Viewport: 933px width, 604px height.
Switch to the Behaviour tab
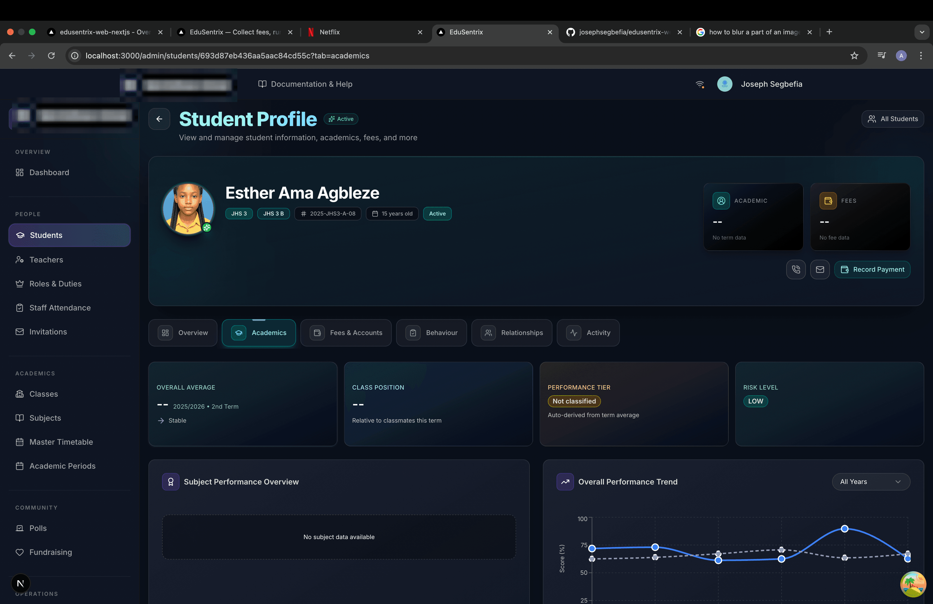(431, 333)
